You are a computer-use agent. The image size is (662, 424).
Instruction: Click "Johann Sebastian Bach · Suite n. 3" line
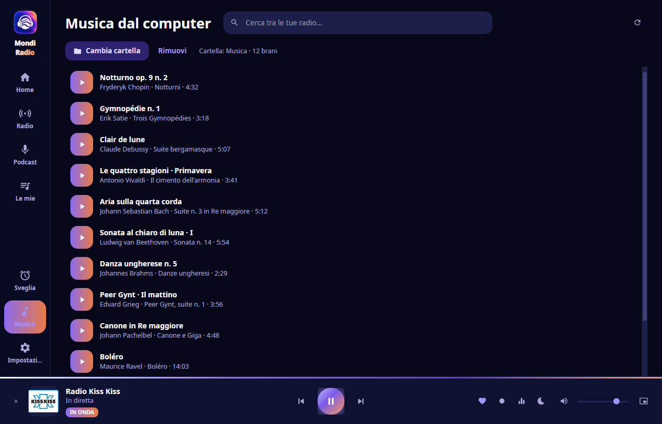point(184,211)
